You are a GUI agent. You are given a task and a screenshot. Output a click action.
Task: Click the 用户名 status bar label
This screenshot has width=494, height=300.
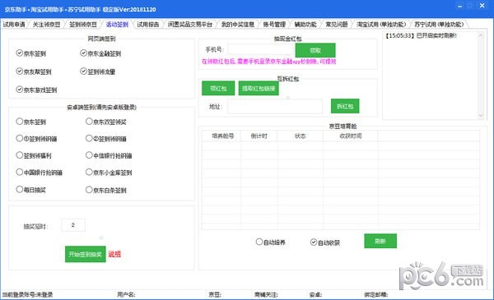[x=126, y=294]
